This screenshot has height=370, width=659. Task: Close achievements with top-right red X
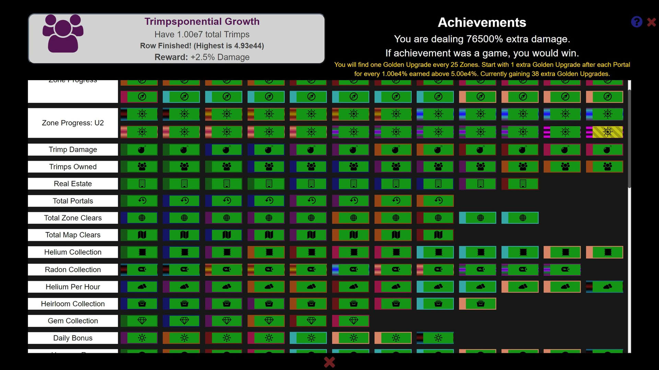click(x=651, y=22)
